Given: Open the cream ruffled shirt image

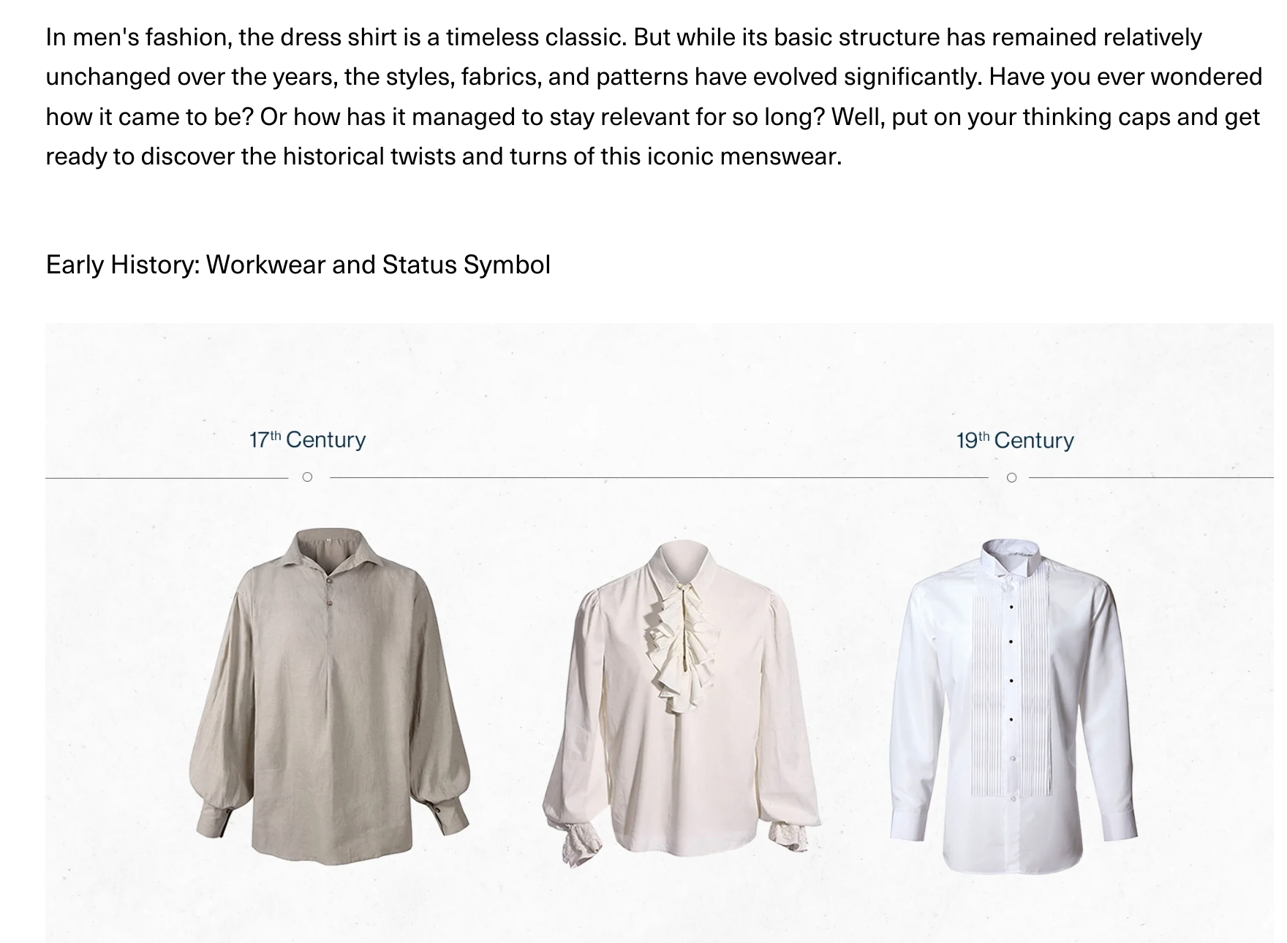Looking at the screenshot, I should click(682, 703).
